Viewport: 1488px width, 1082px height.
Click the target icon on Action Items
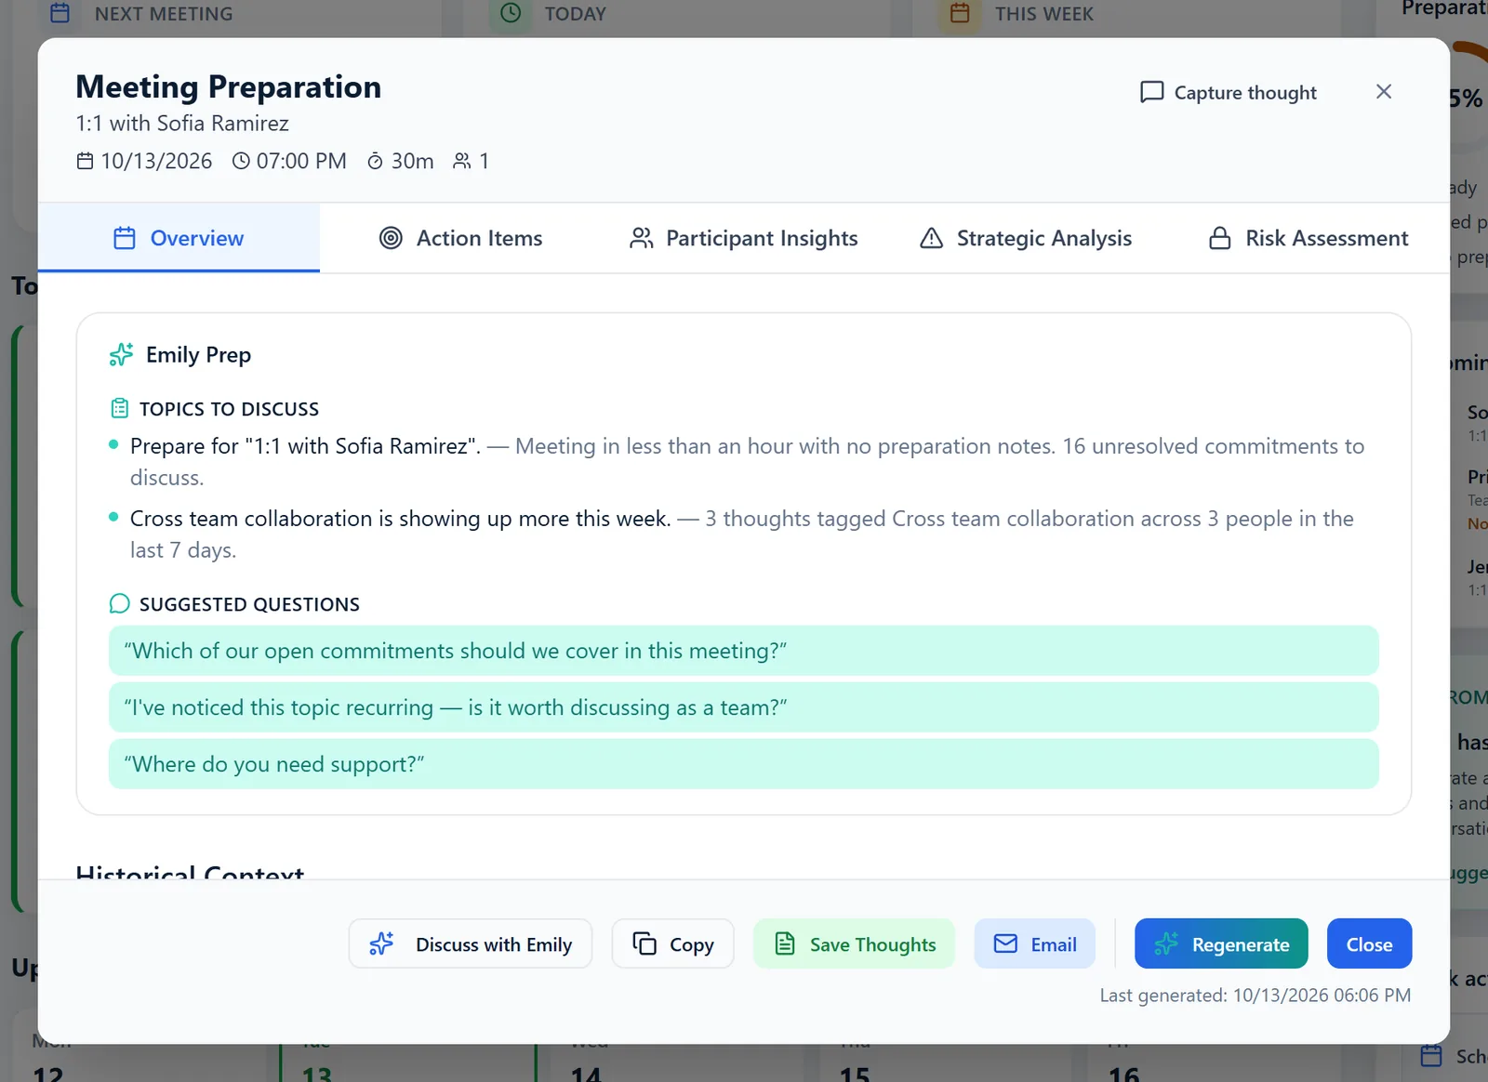391,238
